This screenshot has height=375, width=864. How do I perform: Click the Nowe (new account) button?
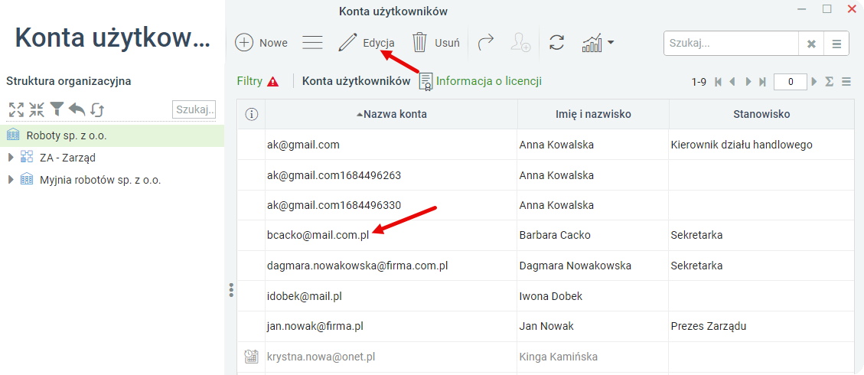261,43
